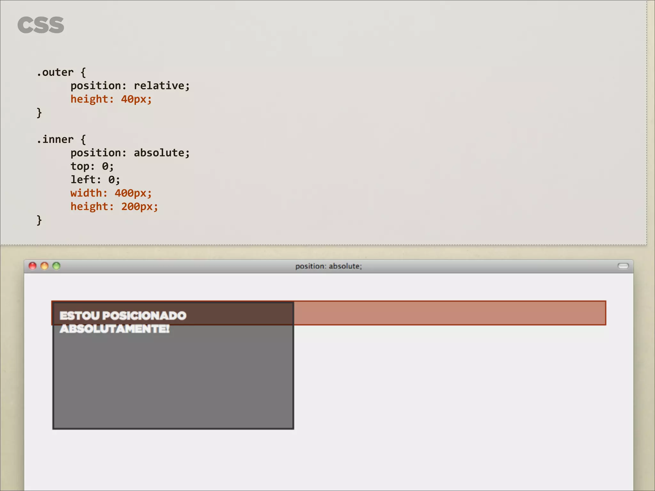Image resolution: width=655 pixels, height=491 pixels.
Task: Click the 'CSS' slide heading
Action: 41,25
